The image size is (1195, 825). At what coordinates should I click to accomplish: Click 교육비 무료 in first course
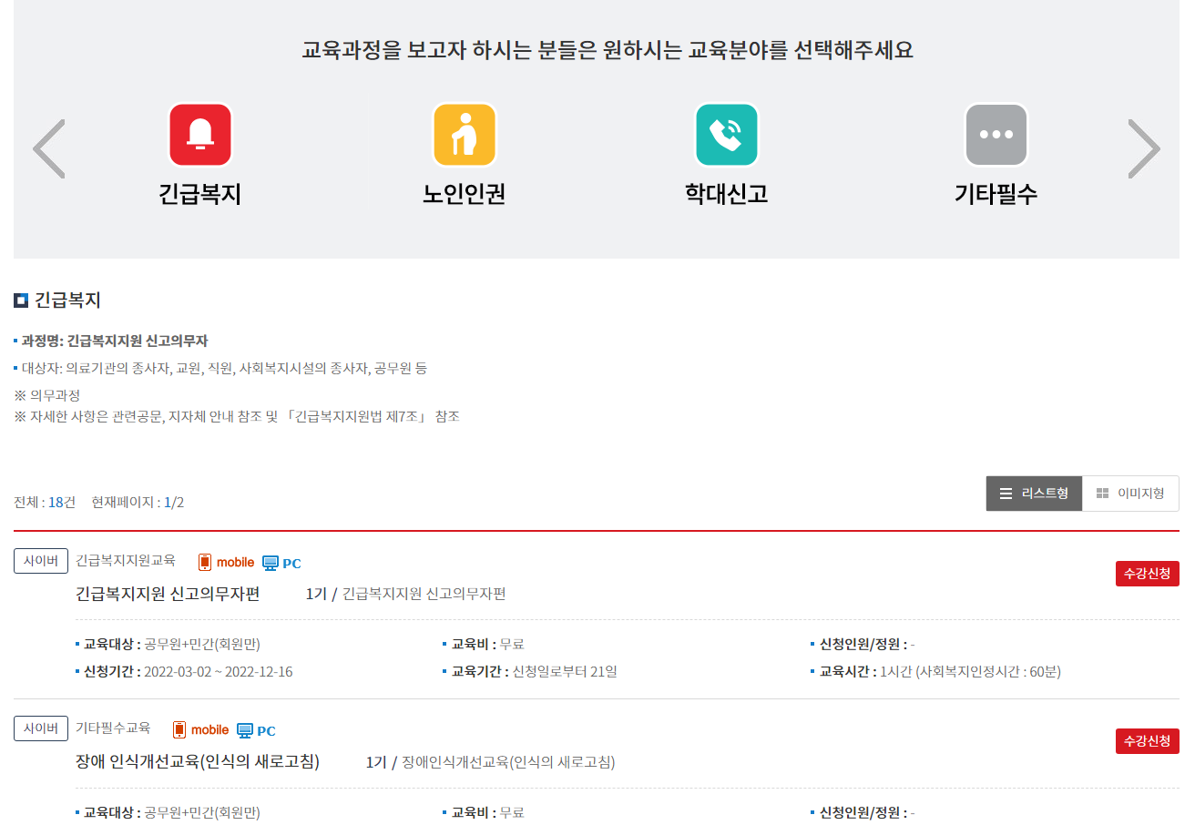point(488,645)
